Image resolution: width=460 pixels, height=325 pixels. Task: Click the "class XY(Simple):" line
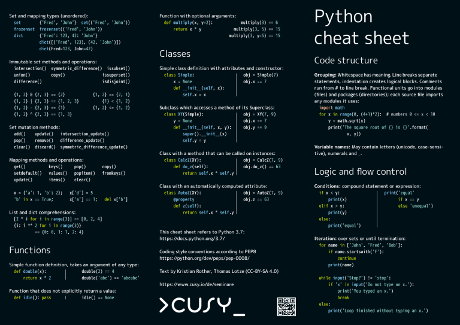[184, 114]
